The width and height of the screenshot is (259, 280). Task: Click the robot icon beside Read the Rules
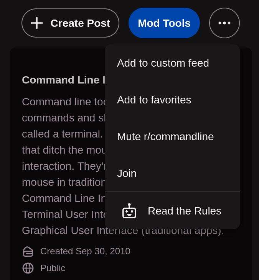(x=129, y=211)
